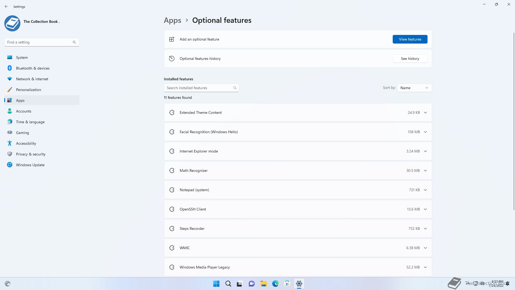Go to Time & language settings
The width and height of the screenshot is (515, 290).
click(42, 122)
